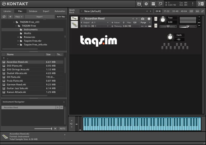Show instrument info with the 'i' icon
The height and width of the screenshot is (145, 206).
click(x=149, y=19)
